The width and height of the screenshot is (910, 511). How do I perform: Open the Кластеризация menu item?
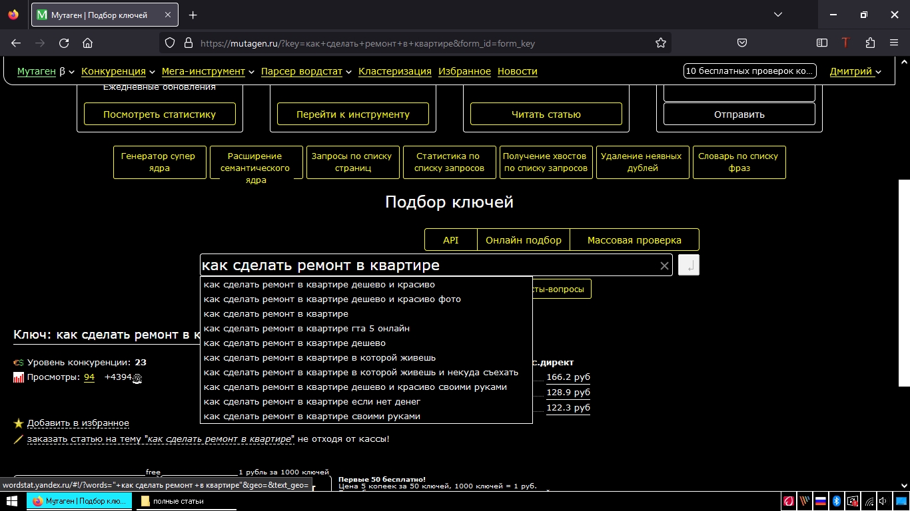click(395, 71)
